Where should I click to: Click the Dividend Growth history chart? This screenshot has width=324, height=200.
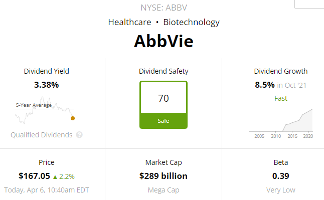(281, 123)
